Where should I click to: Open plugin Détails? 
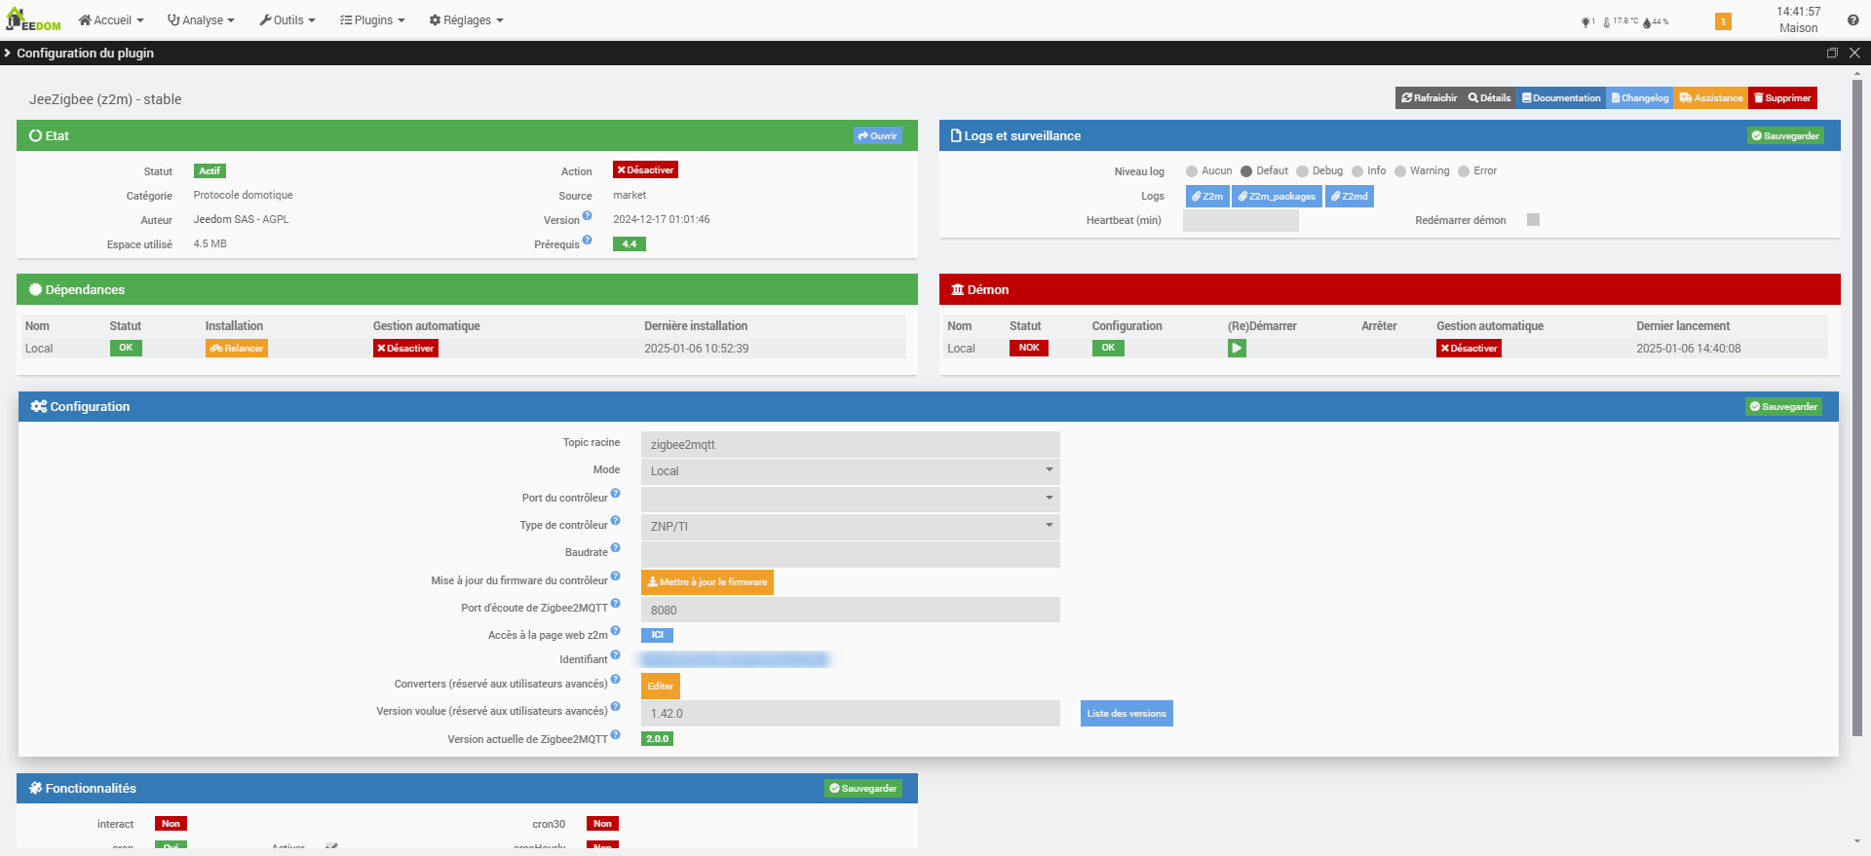(1489, 97)
